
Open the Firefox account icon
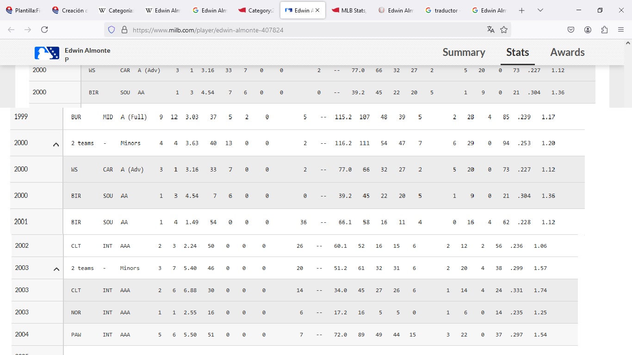click(x=588, y=30)
